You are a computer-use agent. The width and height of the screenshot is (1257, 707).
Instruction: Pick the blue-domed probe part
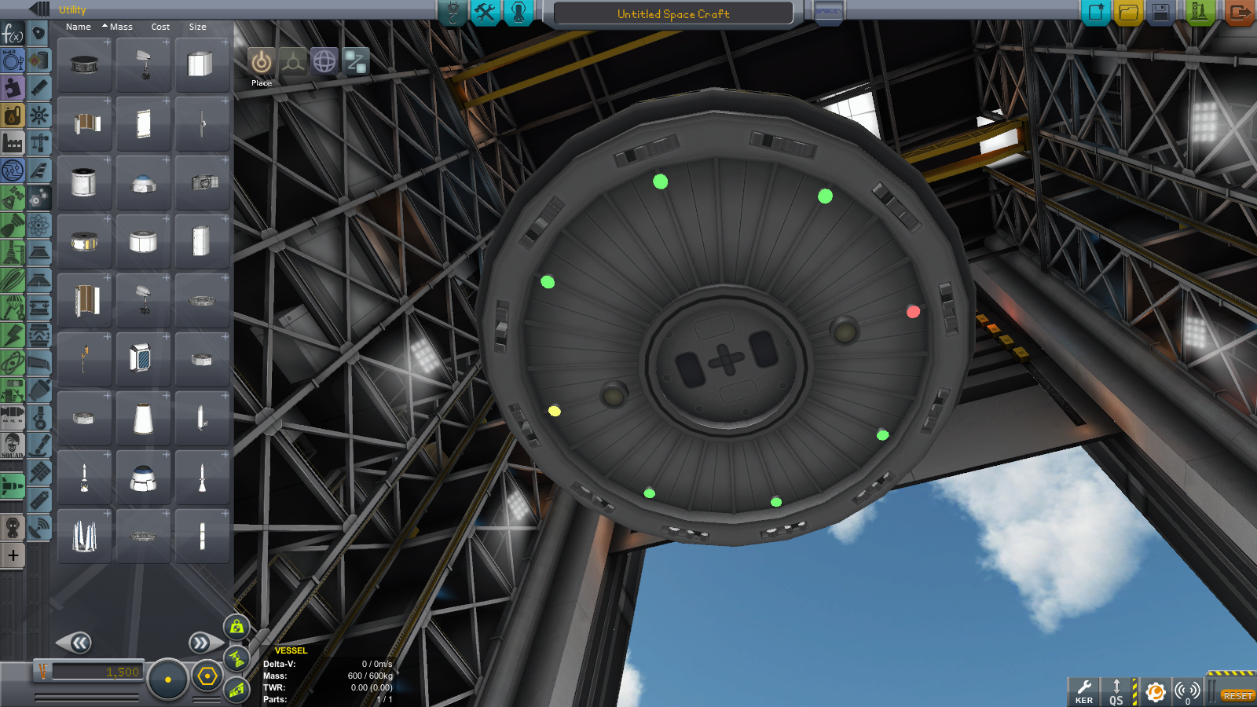(144, 183)
